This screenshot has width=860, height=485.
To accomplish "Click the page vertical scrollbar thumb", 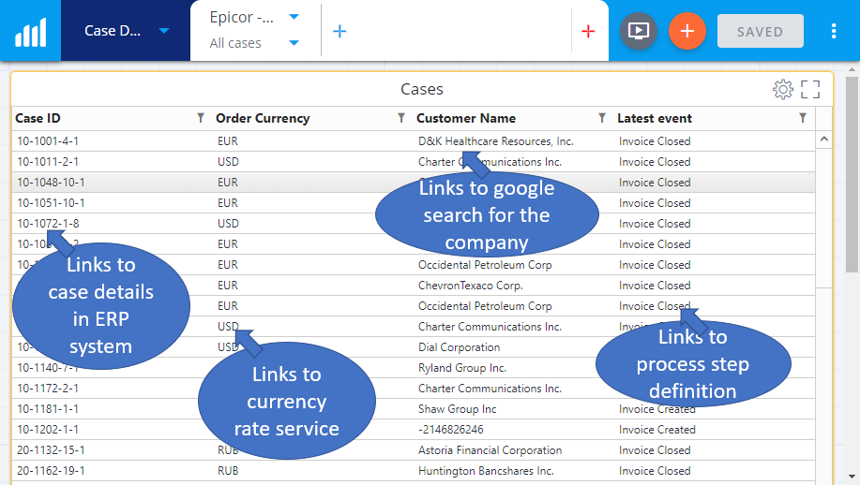I will (x=852, y=174).
